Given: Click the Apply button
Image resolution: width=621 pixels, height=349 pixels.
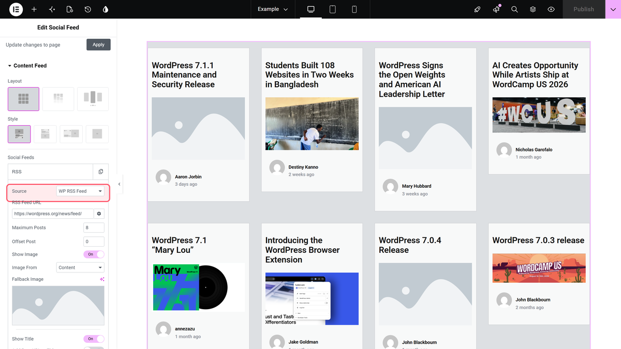Looking at the screenshot, I should tap(98, 44).
